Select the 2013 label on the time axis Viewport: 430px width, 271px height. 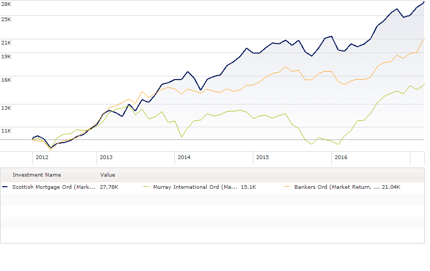coord(106,158)
